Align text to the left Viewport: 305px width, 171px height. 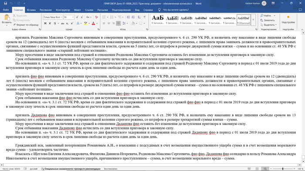[104, 23]
